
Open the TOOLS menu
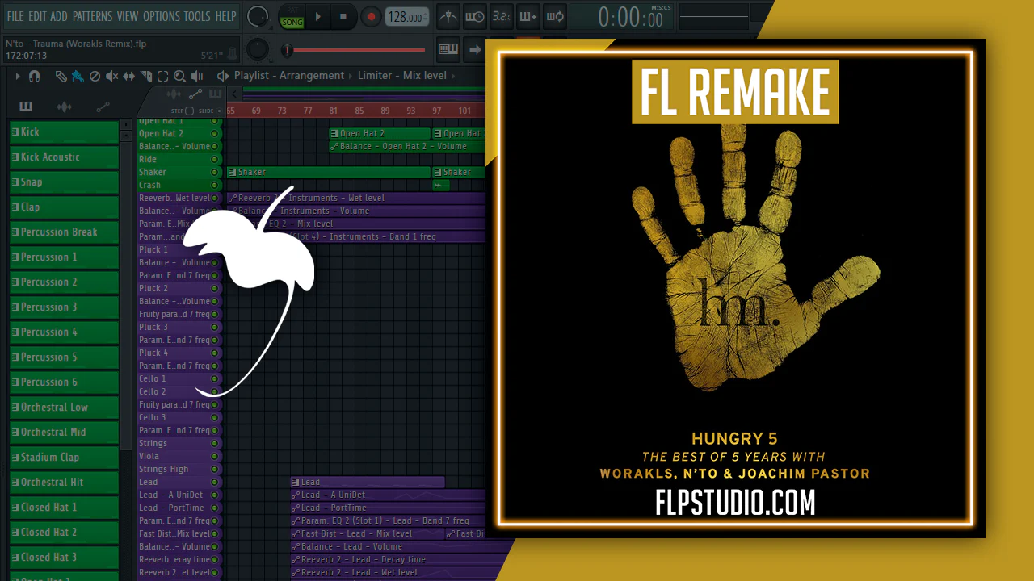tap(197, 16)
